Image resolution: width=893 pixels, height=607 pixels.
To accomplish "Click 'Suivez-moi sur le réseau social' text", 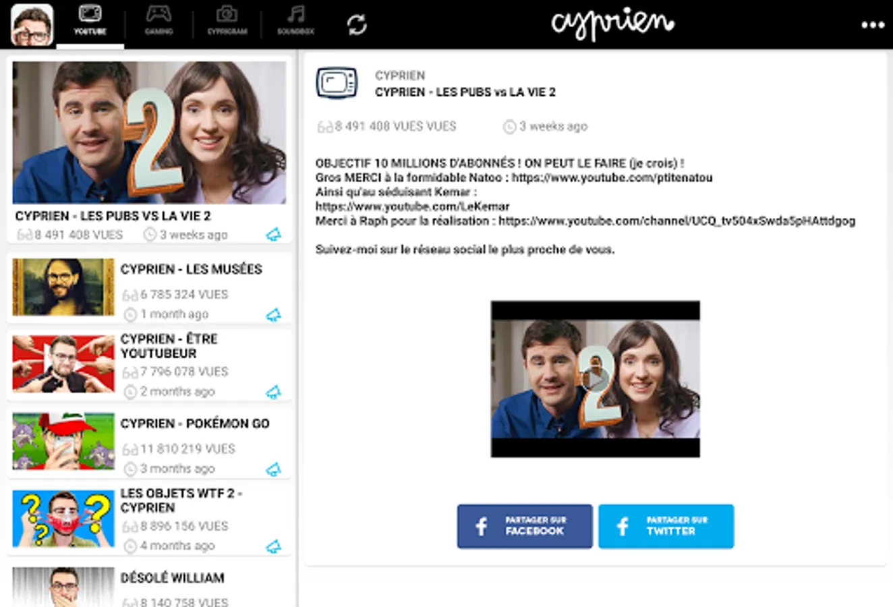I will [x=465, y=250].
